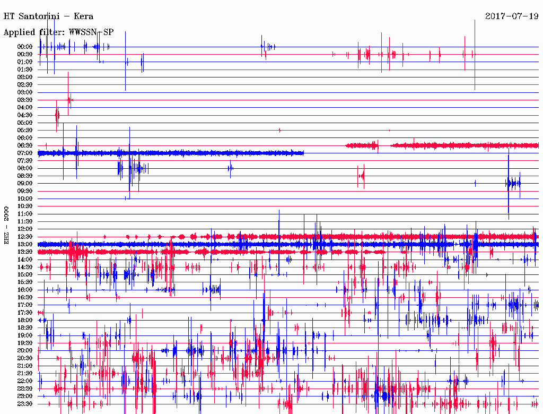Viewport: 543px width, 414px height.
Task: Select the 00:00 time label
Action: (25, 47)
